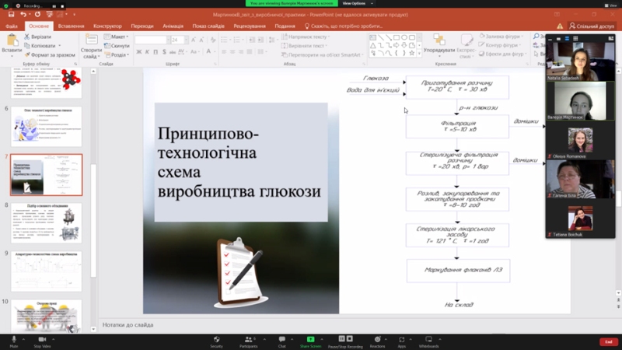Open the Participants panel
The width and height of the screenshot is (622, 350).
[249, 339]
